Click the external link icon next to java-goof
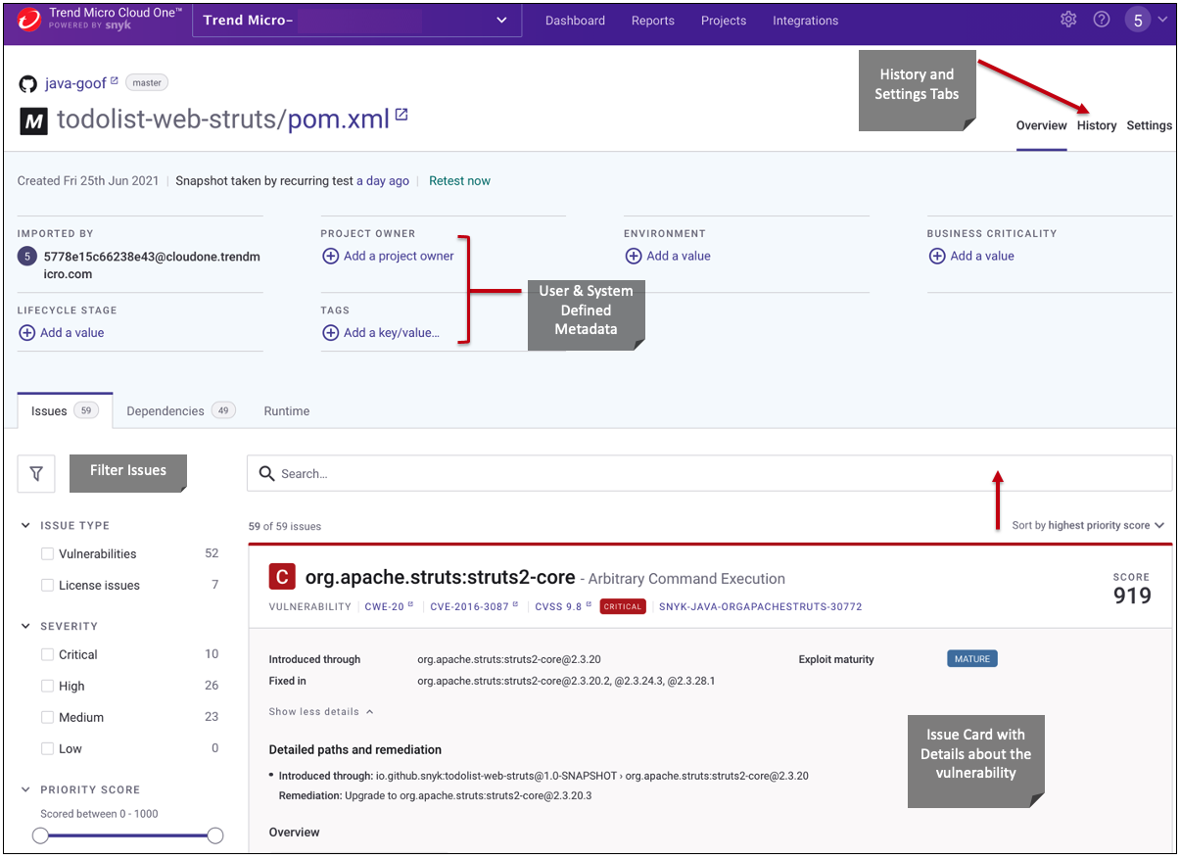The width and height of the screenshot is (1180, 859). coord(114,80)
